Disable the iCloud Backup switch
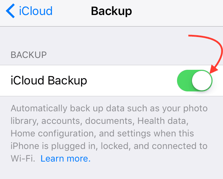Screen dimensions: 223x179 click(x=195, y=81)
